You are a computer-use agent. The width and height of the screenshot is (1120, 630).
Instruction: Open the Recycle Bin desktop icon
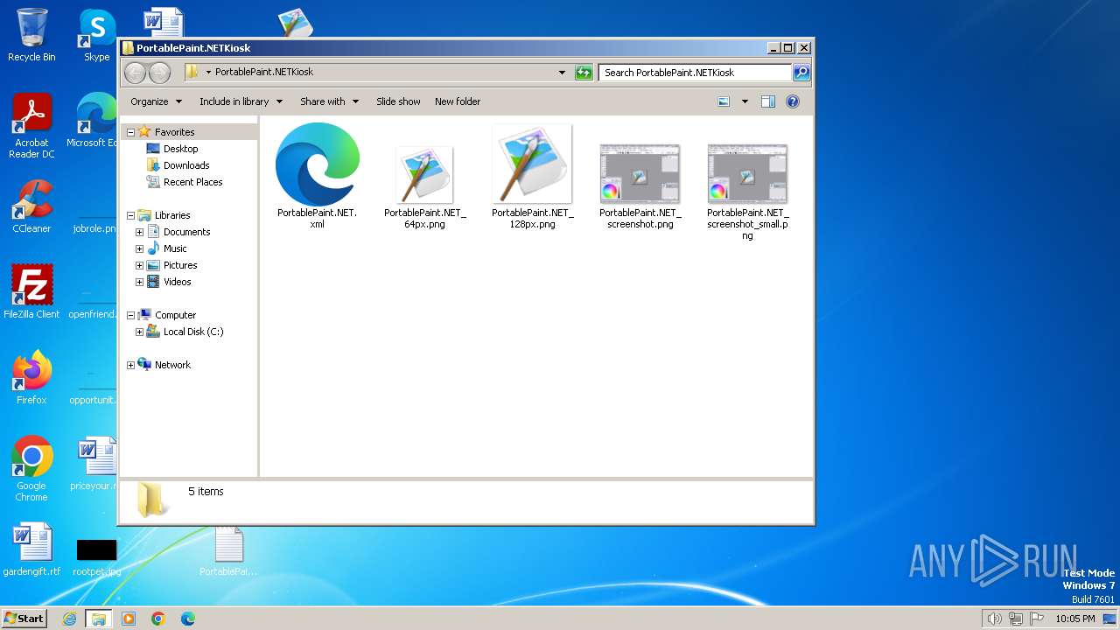pos(31,36)
